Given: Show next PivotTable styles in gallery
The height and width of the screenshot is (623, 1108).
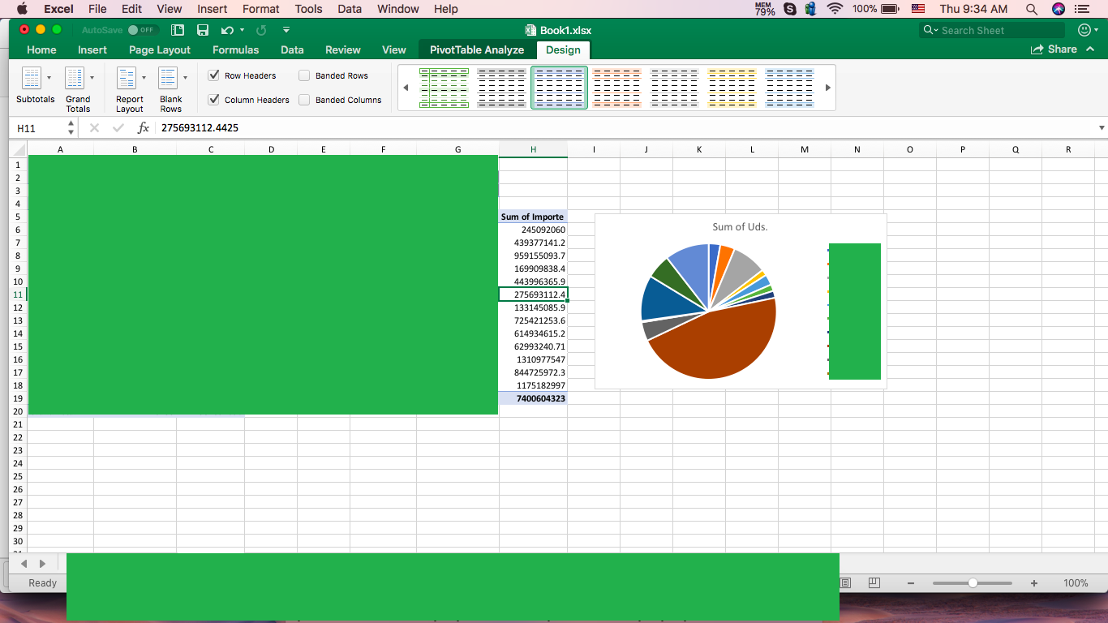Looking at the screenshot, I should coord(827,88).
